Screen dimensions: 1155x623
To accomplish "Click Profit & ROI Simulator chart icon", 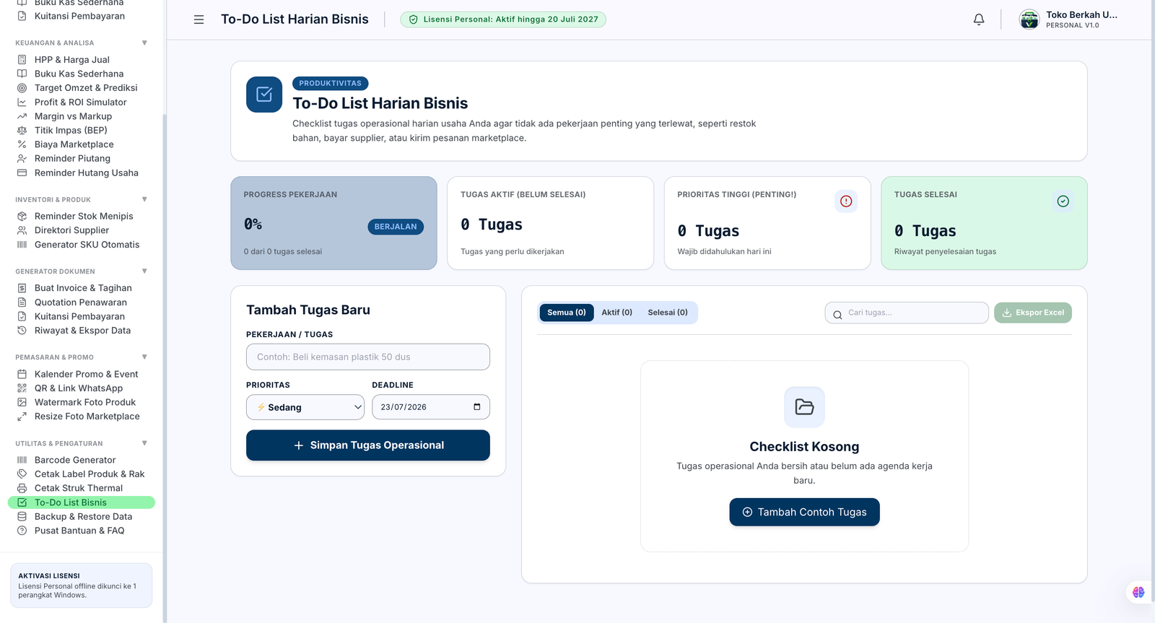I will [22, 103].
